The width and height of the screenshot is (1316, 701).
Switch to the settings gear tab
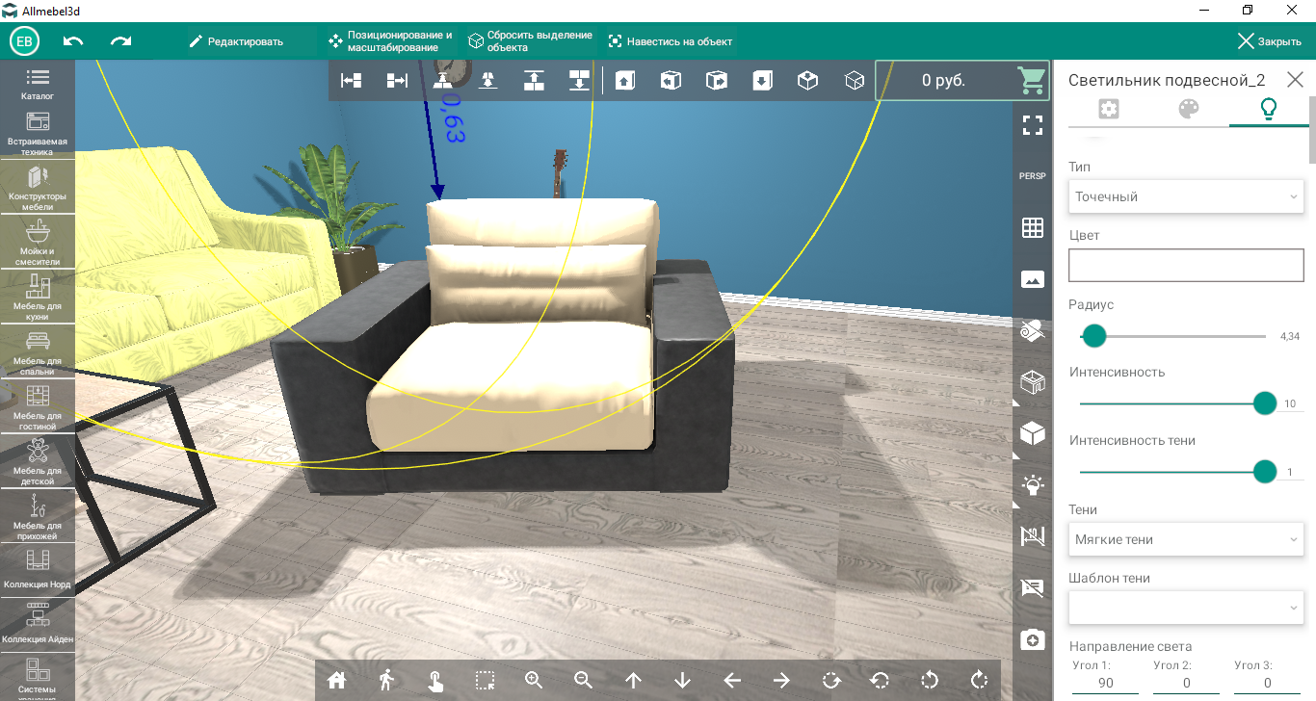click(x=1108, y=109)
